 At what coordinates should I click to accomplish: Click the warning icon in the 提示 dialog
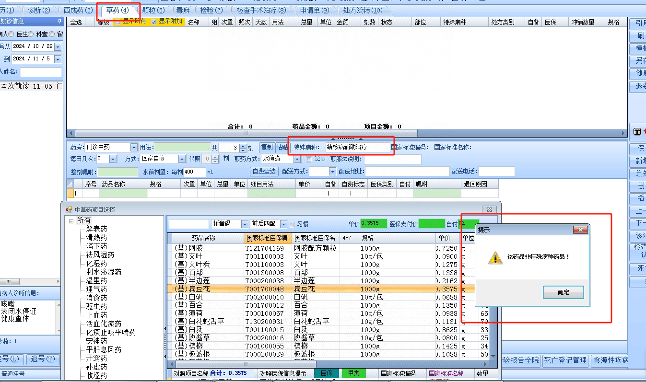point(495,258)
